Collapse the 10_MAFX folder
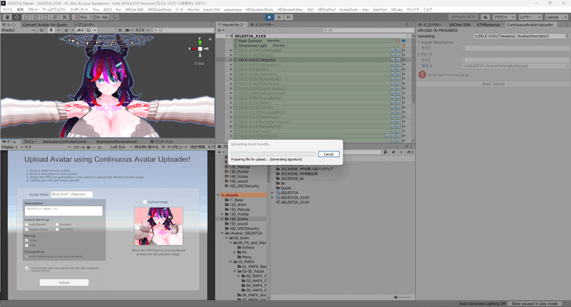Screen dimensions: 571x307 click(x=231, y=261)
